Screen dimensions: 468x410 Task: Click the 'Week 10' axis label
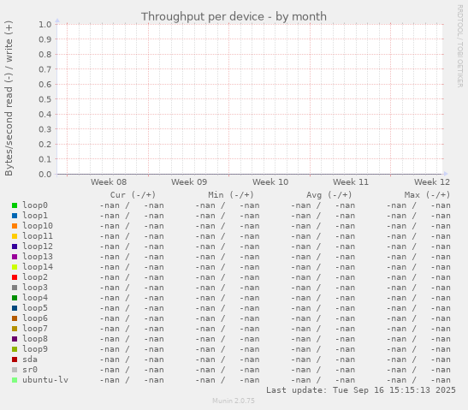270,182
